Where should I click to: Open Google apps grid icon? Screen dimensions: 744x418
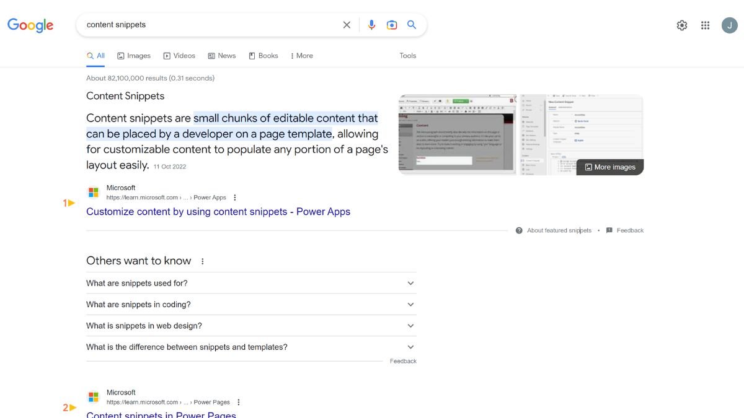[705, 25]
